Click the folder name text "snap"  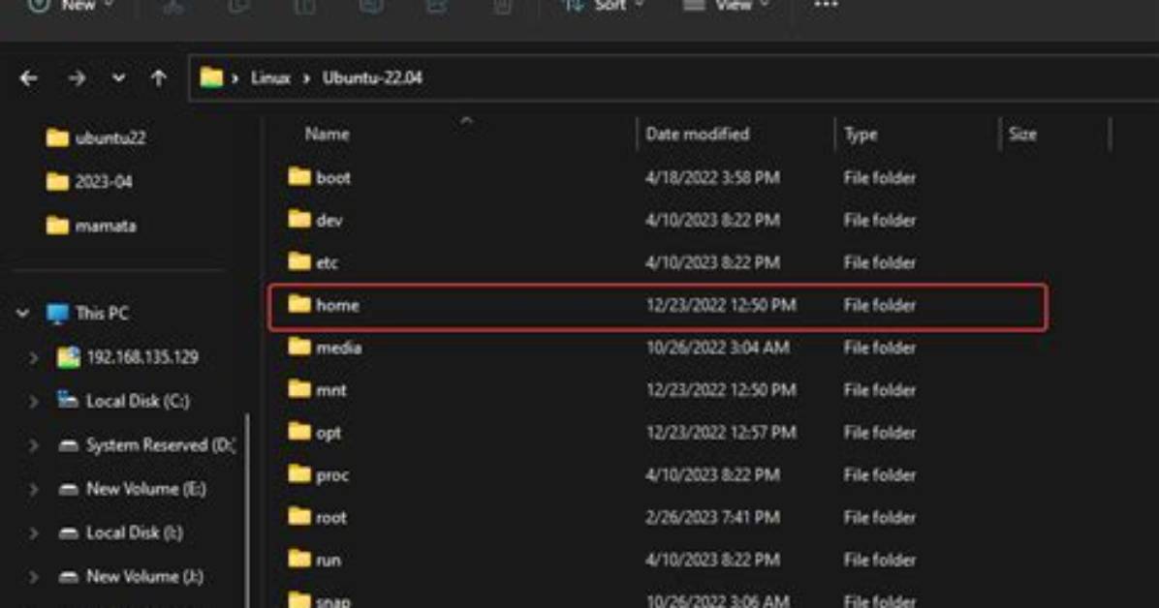coord(332,601)
